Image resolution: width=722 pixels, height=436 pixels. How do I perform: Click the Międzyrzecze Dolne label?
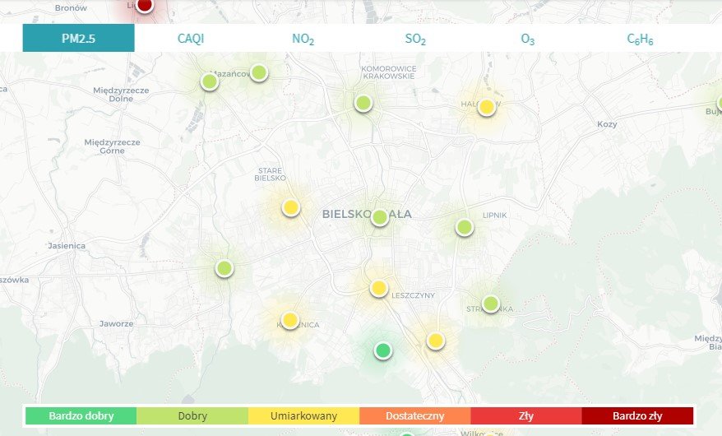tap(121, 95)
